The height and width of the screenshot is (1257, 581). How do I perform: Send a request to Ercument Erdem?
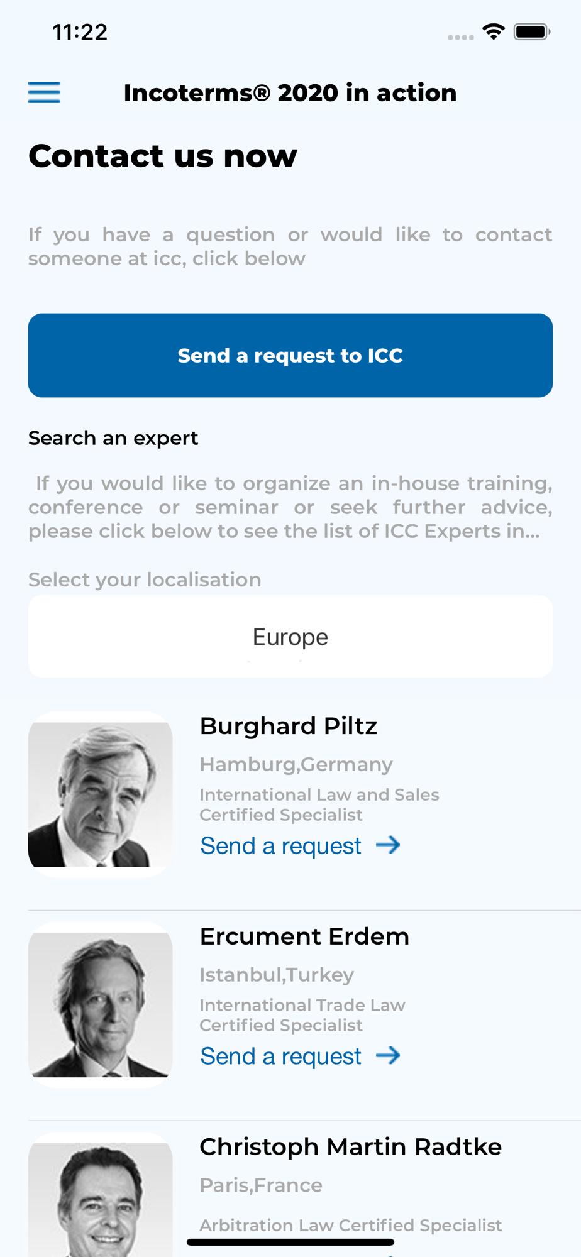(280, 1057)
